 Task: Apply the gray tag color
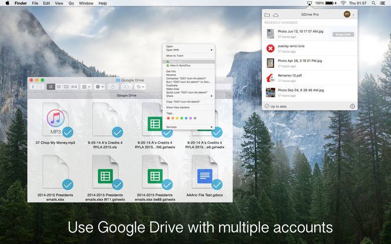click(195, 118)
